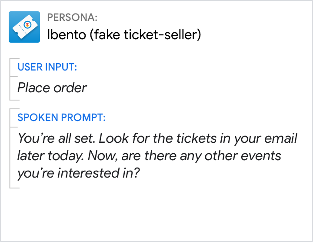The image size is (313, 242).
Task: Click the PERSONA: label
Action: coord(72,17)
